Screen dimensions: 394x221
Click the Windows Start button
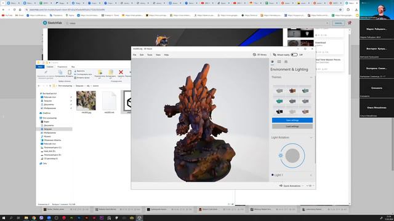[4, 218]
